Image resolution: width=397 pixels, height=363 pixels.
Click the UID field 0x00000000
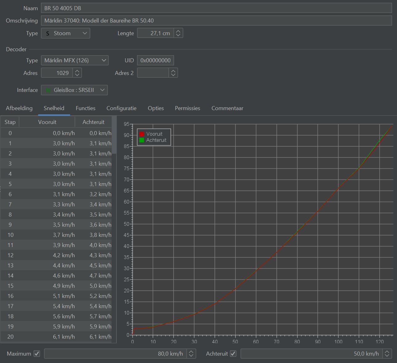click(x=155, y=60)
